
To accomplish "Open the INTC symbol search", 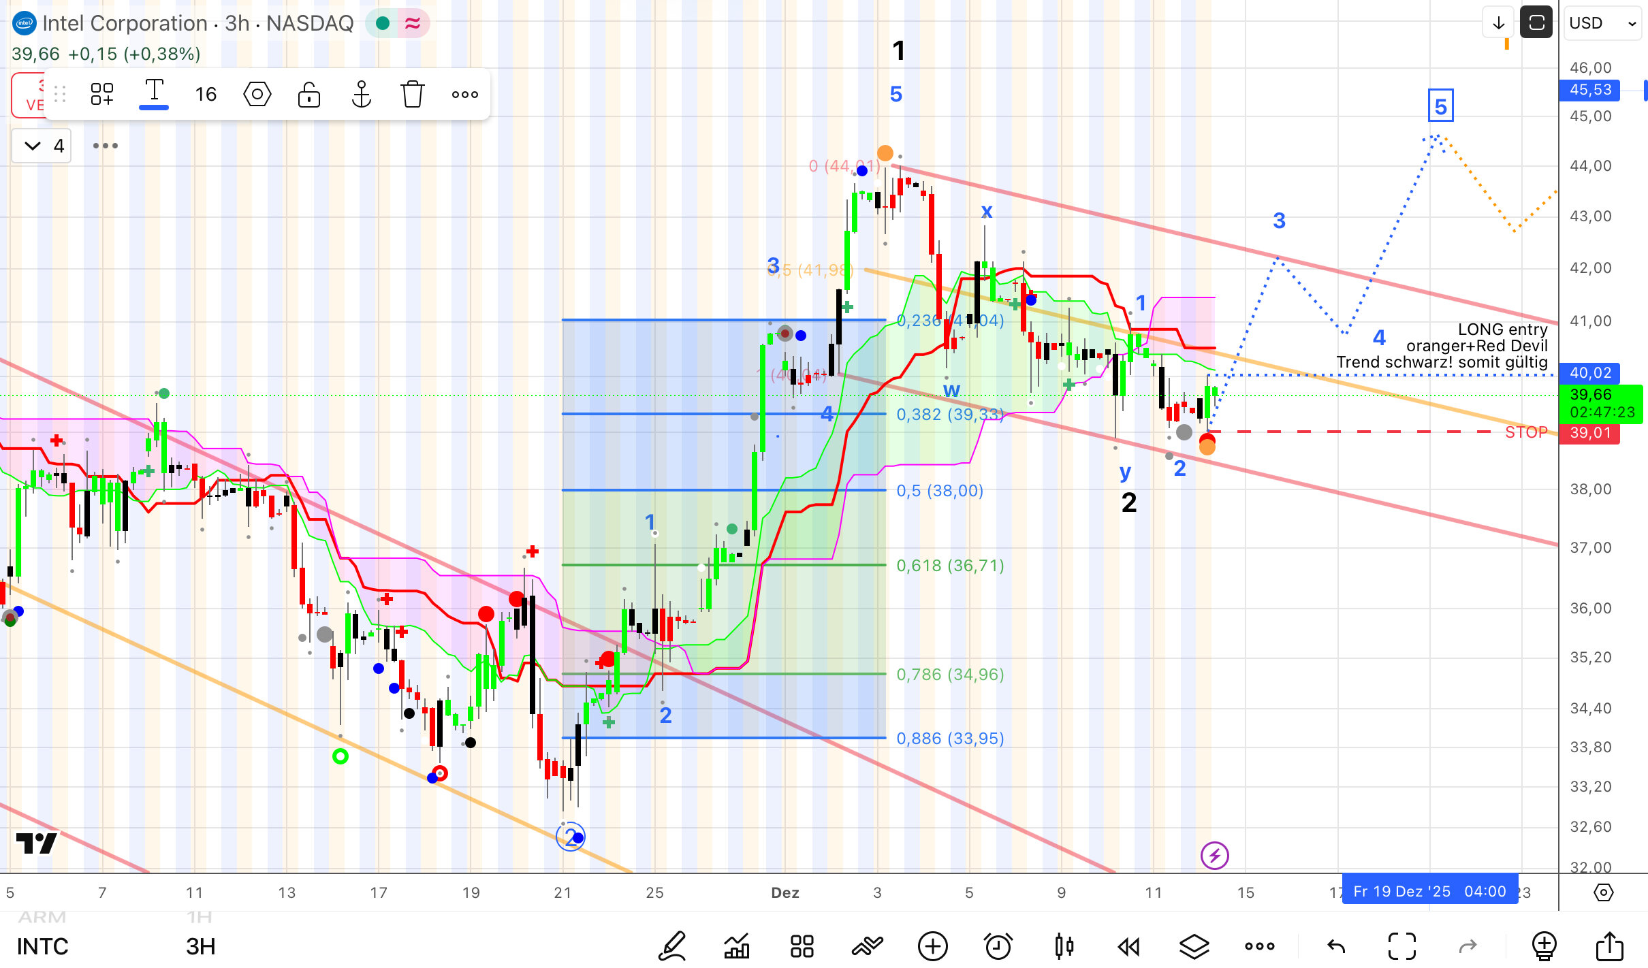I will pos(42,946).
